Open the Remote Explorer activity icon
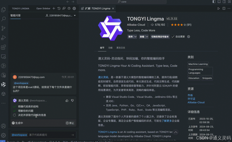The height and width of the screenshot is (142, 232). point(3,57)
